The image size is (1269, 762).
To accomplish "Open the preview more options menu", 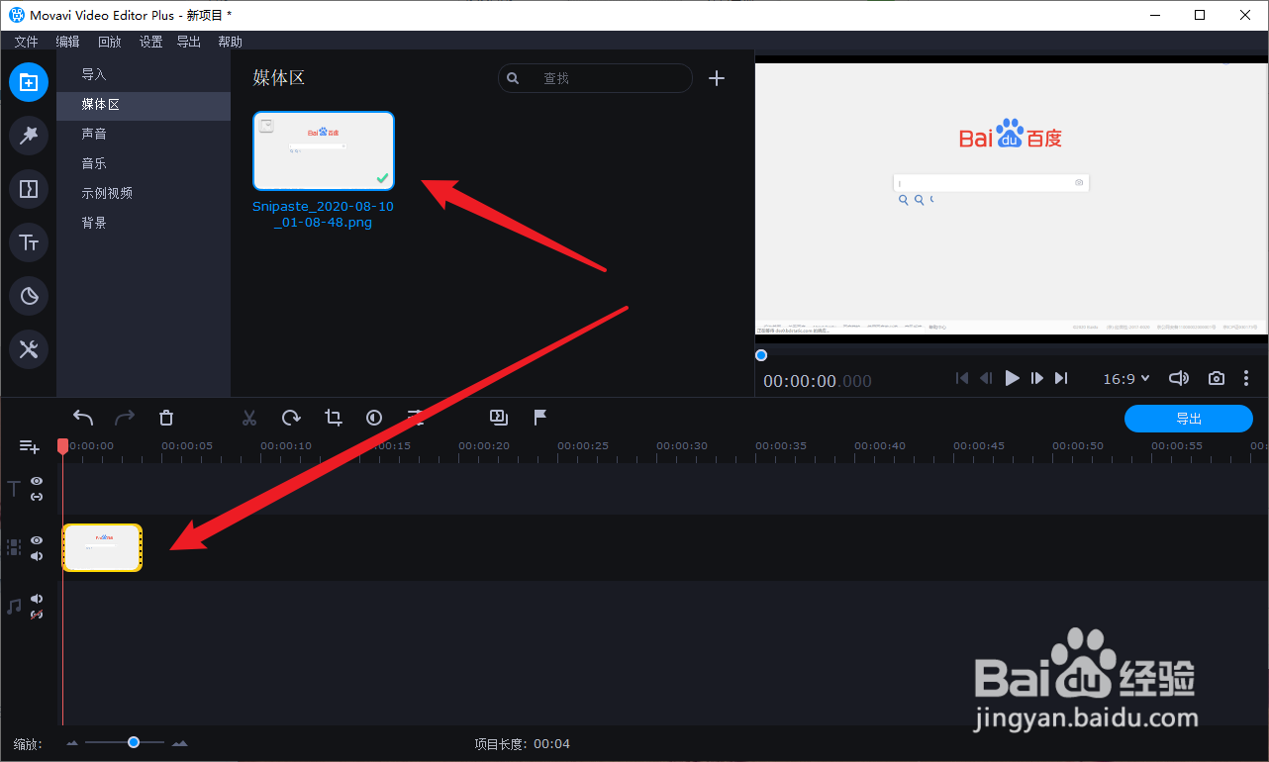I will (1246, 378).
